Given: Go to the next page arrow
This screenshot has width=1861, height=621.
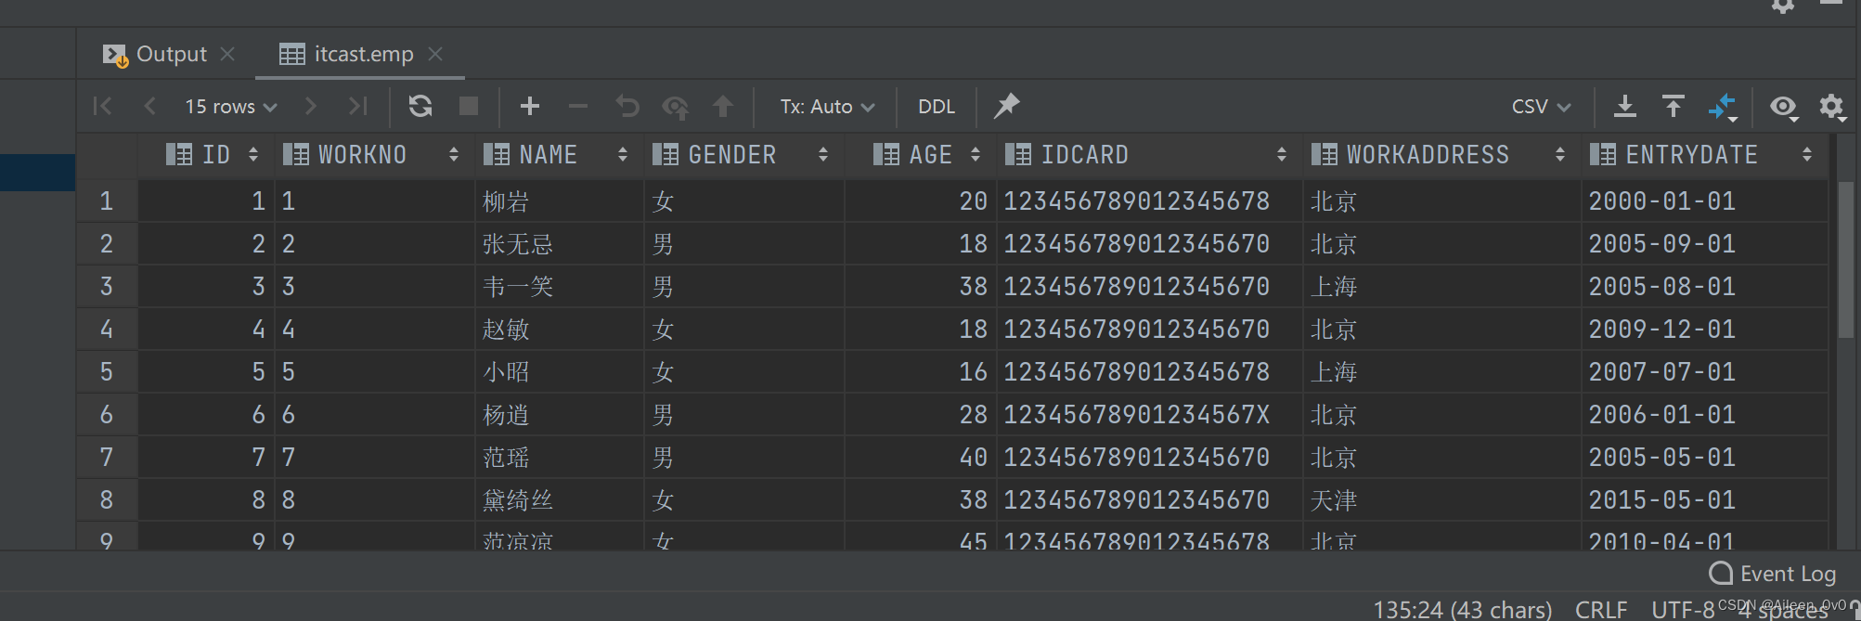Looking at the screenshot, I should [311, 107].
